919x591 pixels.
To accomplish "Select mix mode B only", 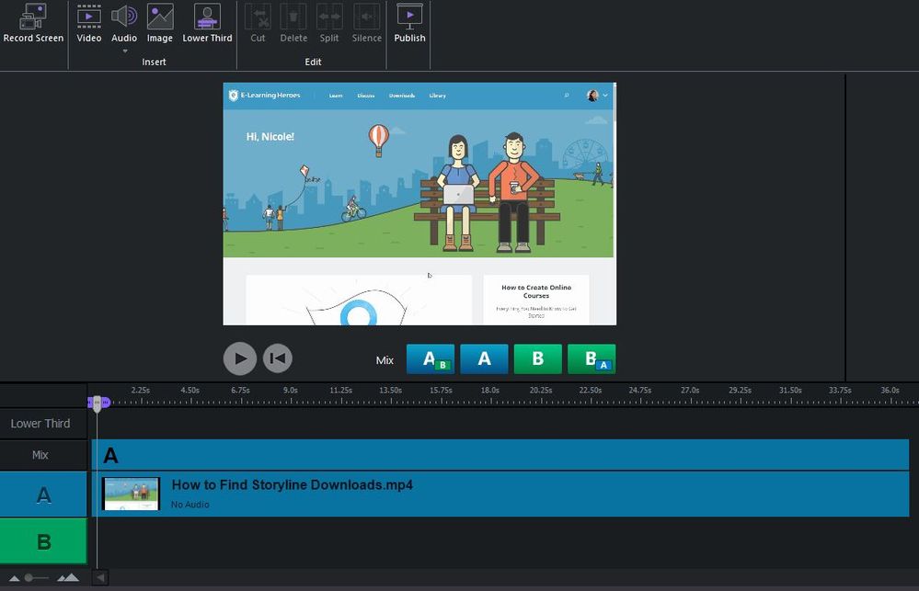I will point(537,359).
